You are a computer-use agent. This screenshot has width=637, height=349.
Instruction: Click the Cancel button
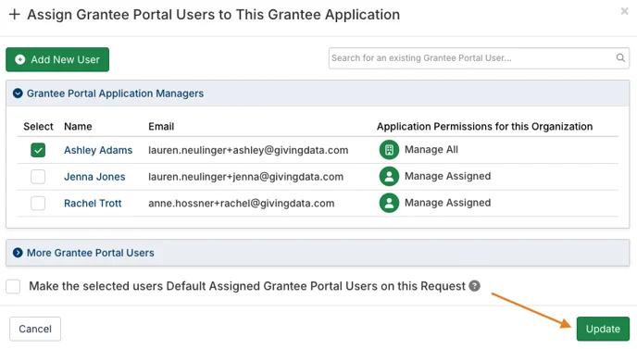(35, 329)
